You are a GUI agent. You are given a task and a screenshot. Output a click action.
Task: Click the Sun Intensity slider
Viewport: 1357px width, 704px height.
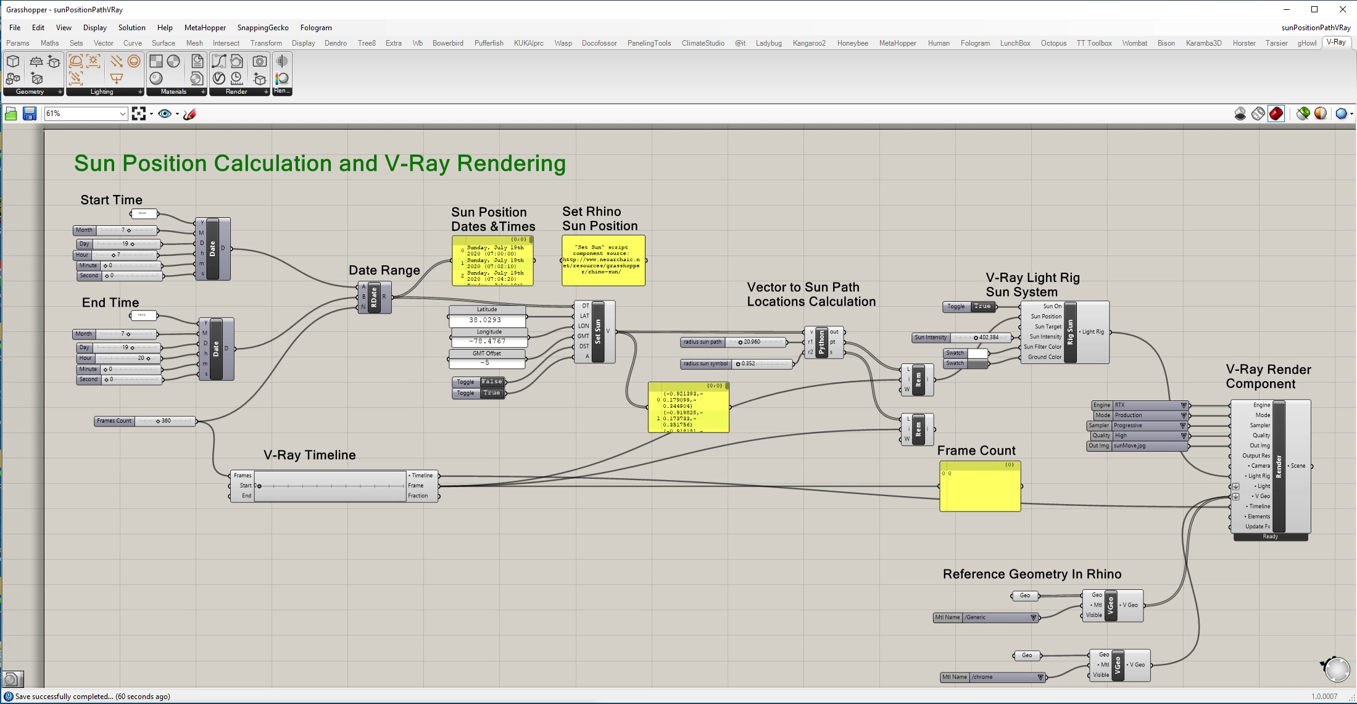(x=981, y=338)
